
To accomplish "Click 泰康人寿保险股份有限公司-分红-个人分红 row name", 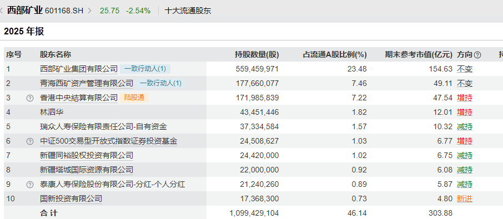I will (x=112, y=185).
